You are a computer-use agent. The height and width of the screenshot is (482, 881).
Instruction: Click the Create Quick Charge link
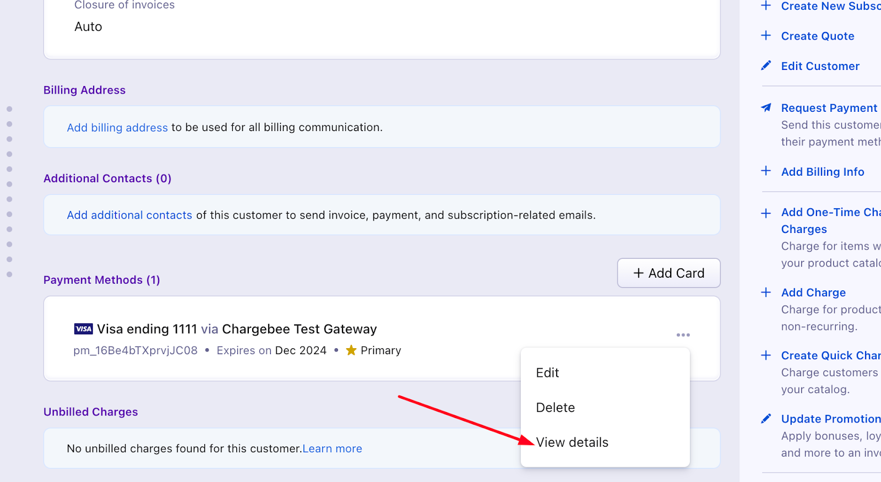tap(831, 355)
